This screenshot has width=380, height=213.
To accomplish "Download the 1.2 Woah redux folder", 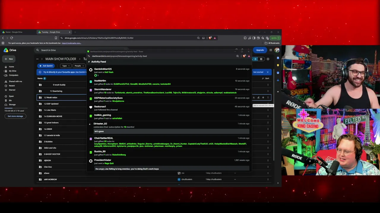I will click(254, 97).
